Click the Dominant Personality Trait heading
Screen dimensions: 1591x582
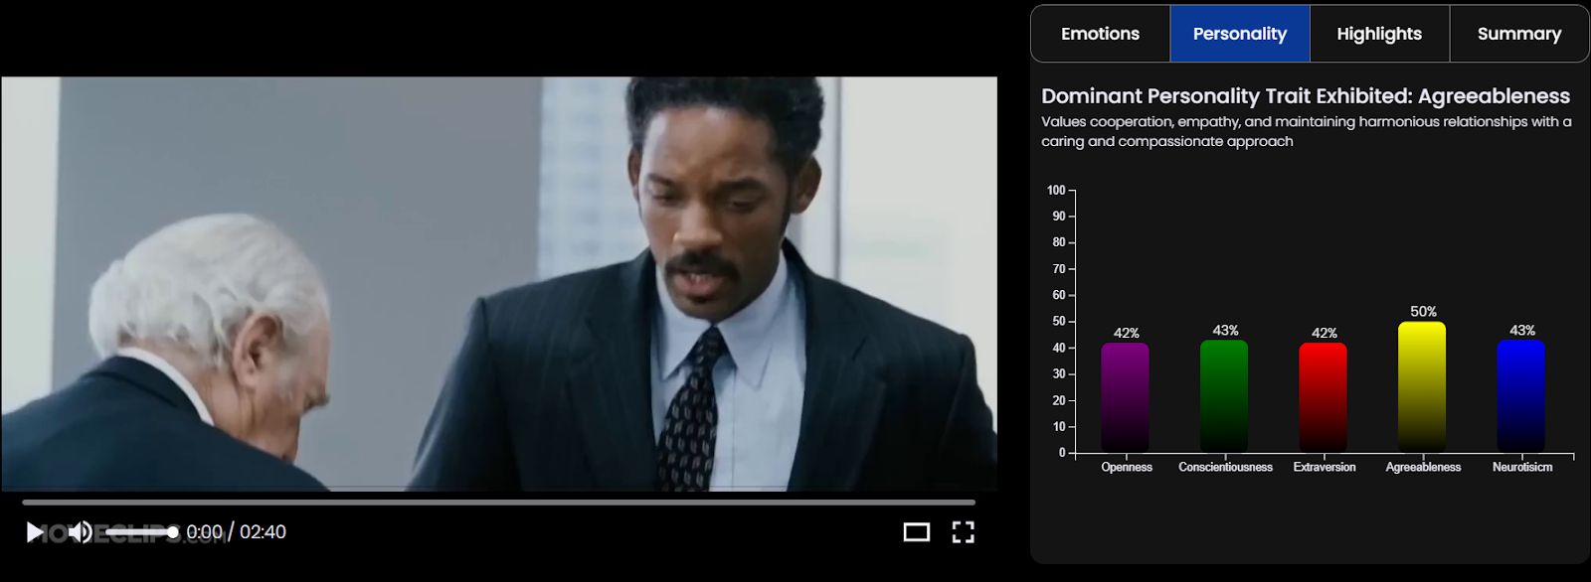(x=1306, y=96)
